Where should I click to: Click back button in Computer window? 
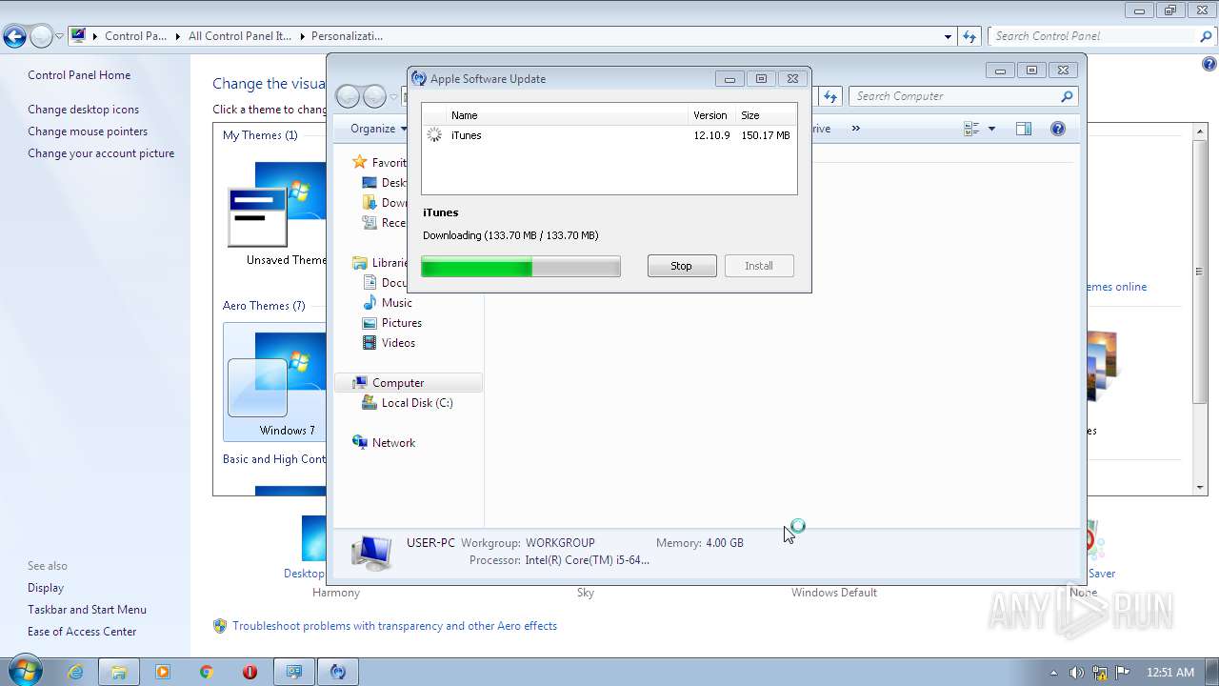click(349, 96)
